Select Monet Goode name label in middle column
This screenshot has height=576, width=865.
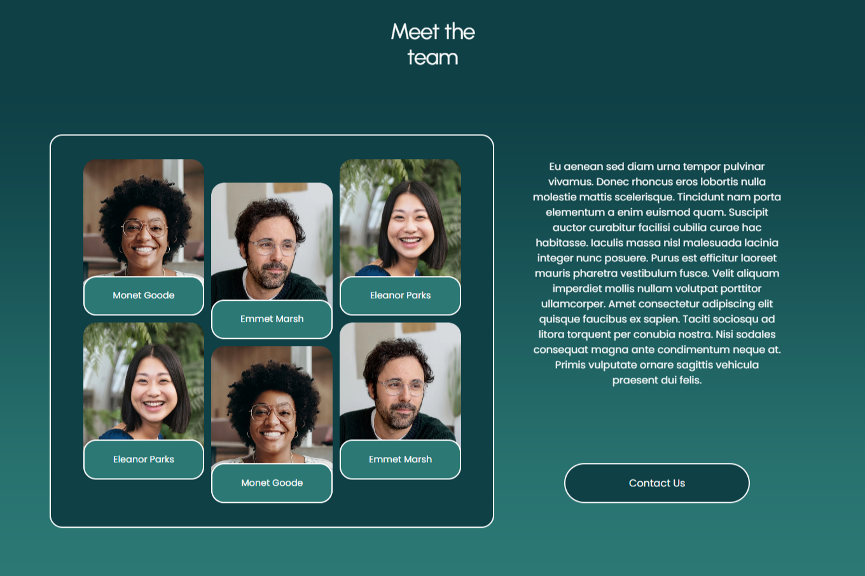(x=272, y=483)
